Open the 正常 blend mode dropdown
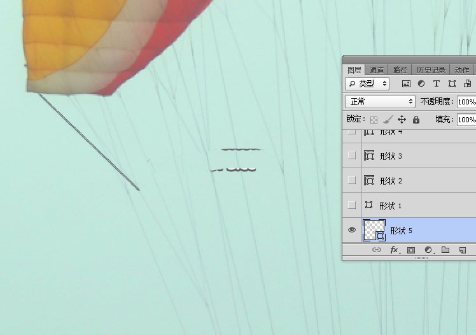 (x=380, y=102)
